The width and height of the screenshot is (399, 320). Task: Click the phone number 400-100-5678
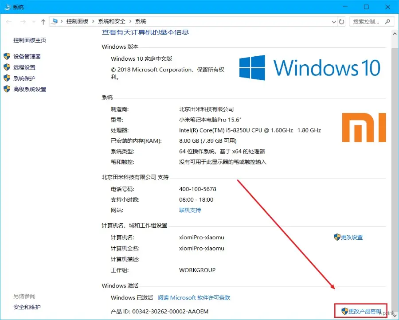coord(198,189)
